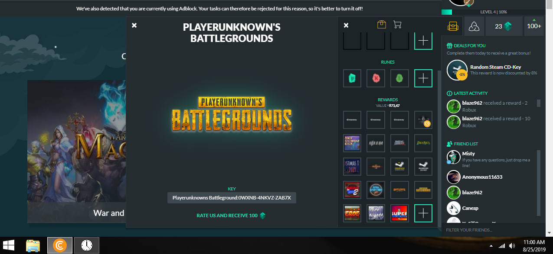Click Misty's avatar
This screenshot has height=254, width=553.
[x=453, y=157]
